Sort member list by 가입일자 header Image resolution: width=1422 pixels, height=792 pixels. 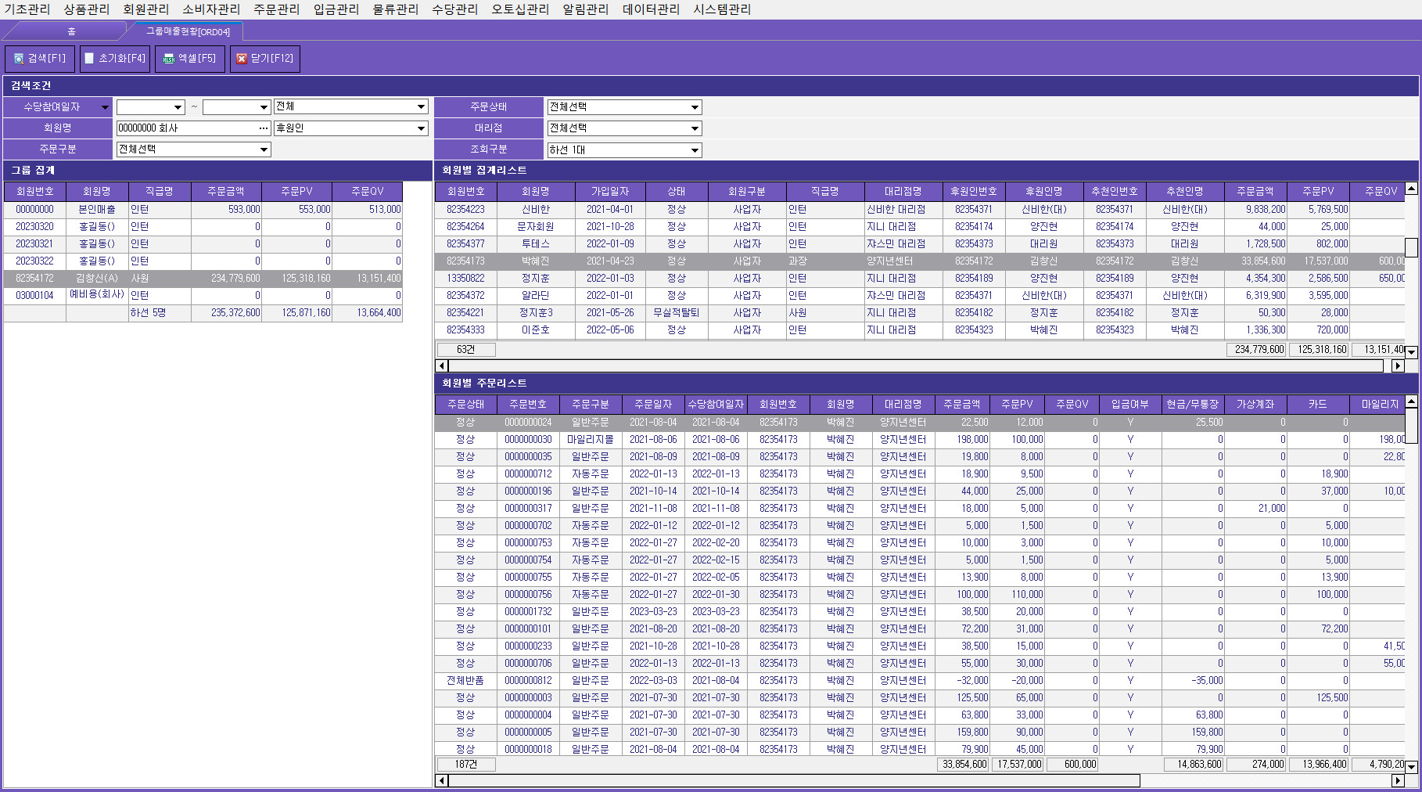pyautogui.click(x=610, y=192)
